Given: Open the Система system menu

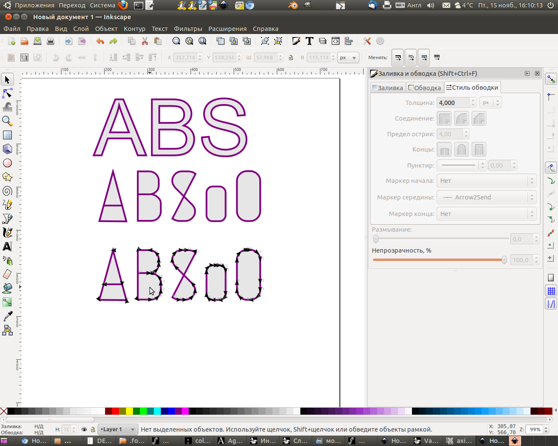Looking at the screenshot, I should 103,5.
